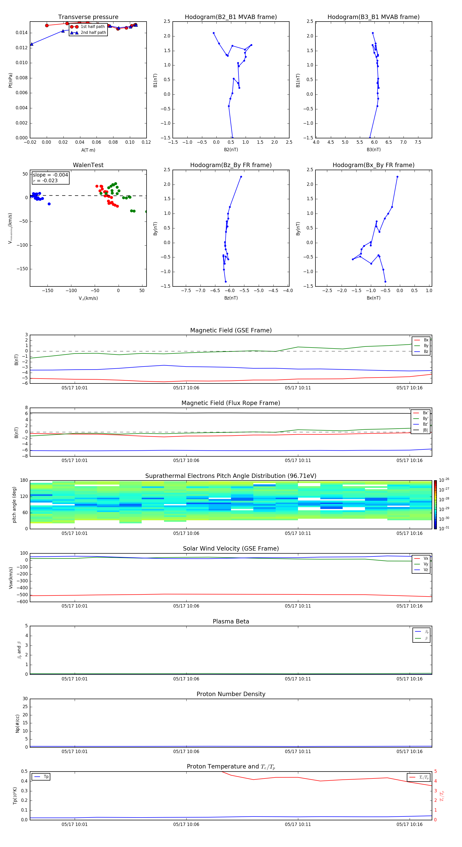Click 'Proton Number Density' title
This screenshot has height=847, width=462.
(x=231, y=694)
